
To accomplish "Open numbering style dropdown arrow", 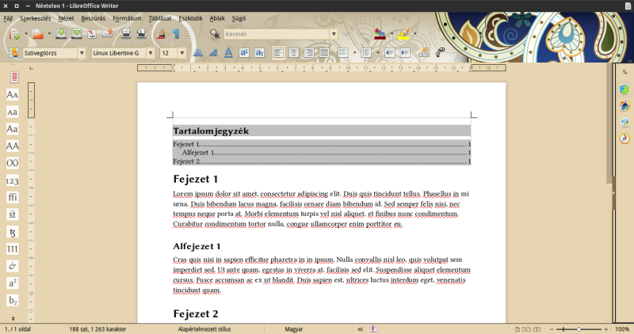I will [x=354, y=53].
